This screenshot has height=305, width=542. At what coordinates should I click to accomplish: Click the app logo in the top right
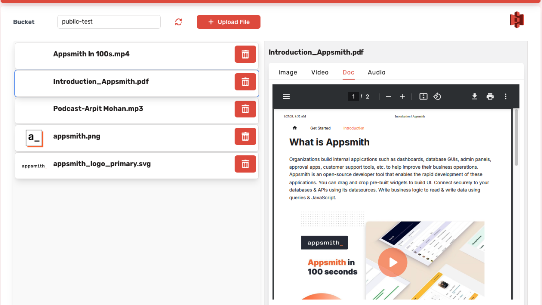pyautogui.click(x=517, y=20)
